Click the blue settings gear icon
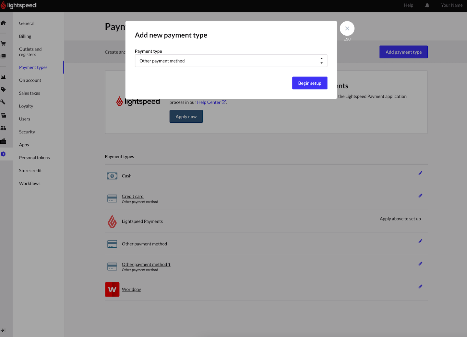This screenshot has height=337, width=467. click(x=3, y=154)
